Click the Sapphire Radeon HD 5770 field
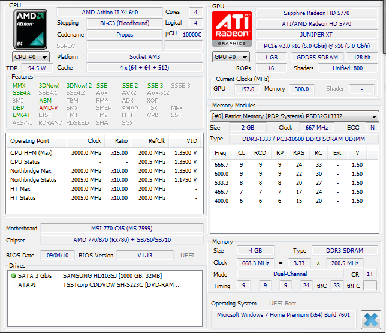Viewport: 386px width, 333px height. pos(316,13)
